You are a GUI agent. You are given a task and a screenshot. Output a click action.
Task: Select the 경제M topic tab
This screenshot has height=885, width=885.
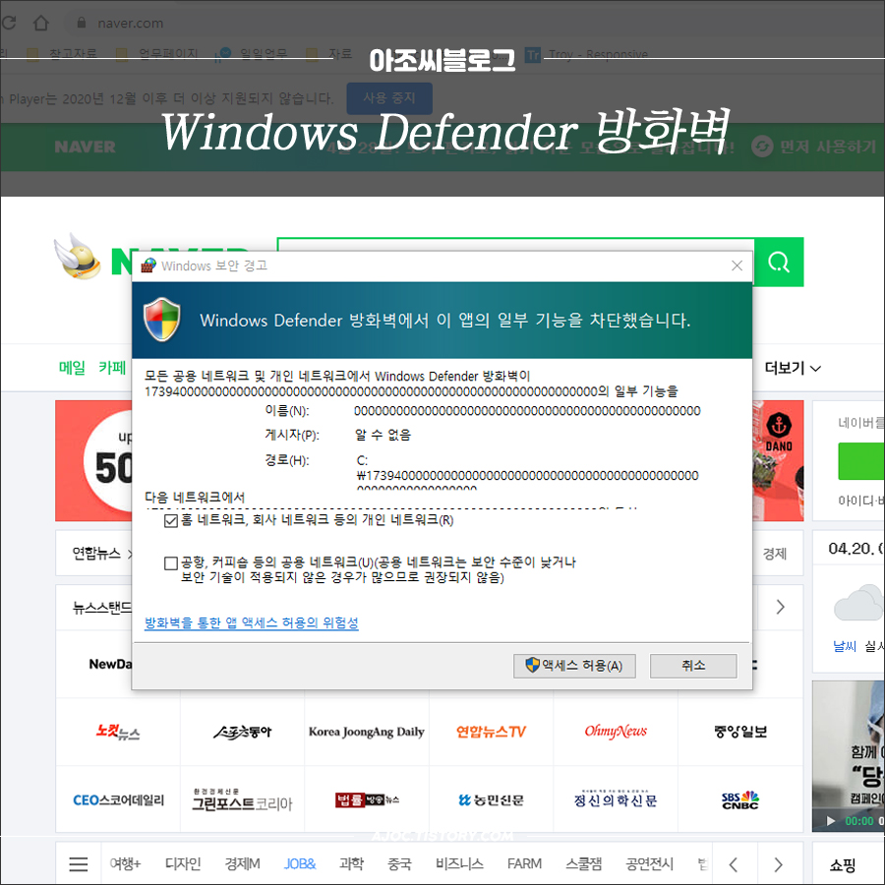coord(242,864)
